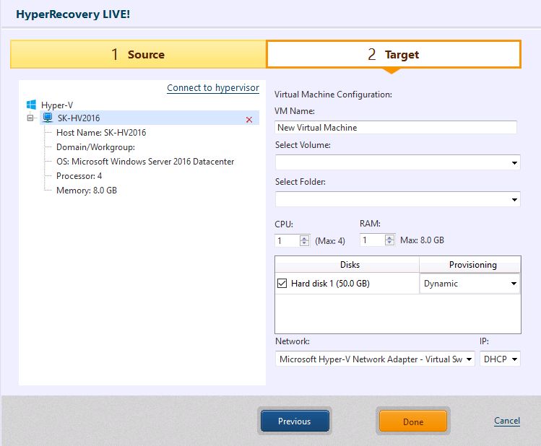The image size is (541, 446).
Task: Toggle the Hard disk 1 checkbox
Action: (x=282, y=284)
